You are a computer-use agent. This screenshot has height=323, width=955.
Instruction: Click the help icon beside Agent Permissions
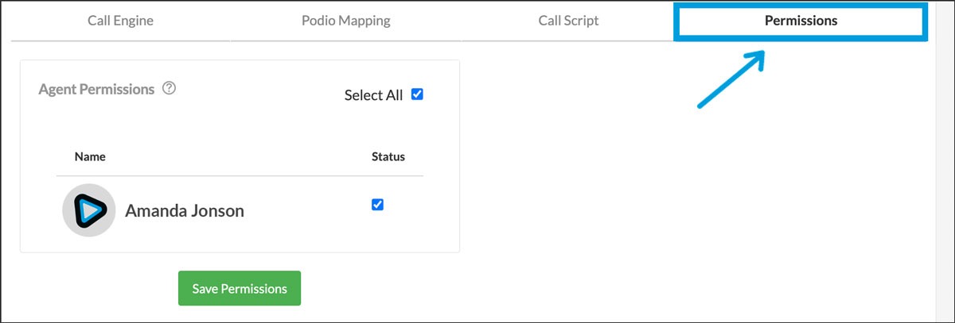[x=169, y=89]
